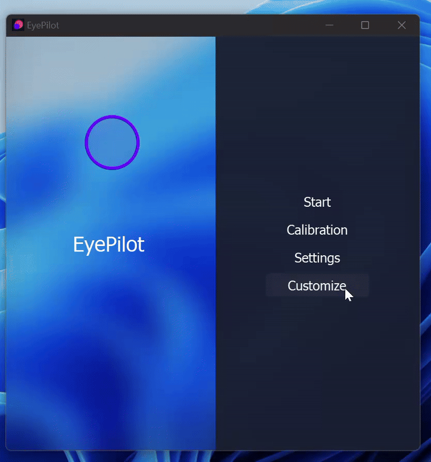Click the empty title bar area
The height and width of the screenshot is (462, 431).
[189, 25]
